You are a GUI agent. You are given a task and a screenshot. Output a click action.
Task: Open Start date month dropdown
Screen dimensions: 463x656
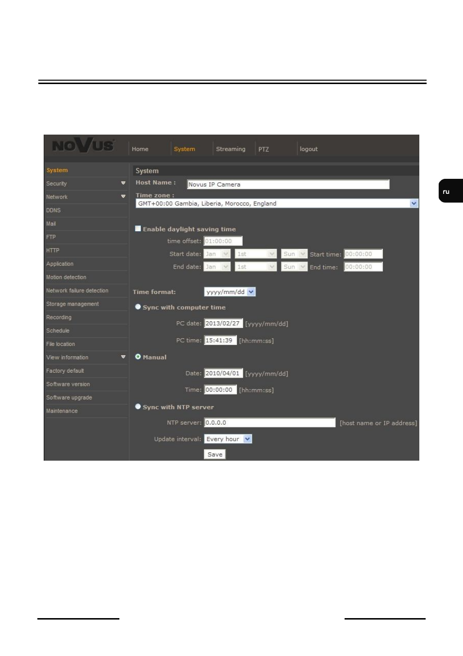(x=217, y=254)
